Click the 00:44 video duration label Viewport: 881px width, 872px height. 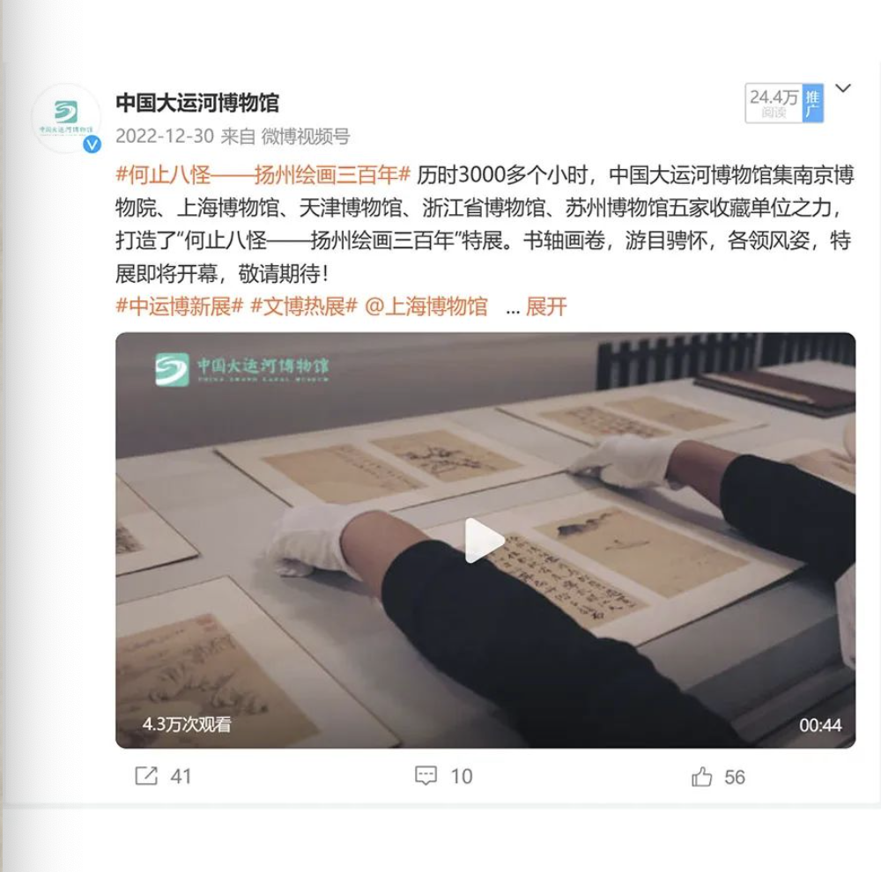pyautogui.click(x=820, y=725)
